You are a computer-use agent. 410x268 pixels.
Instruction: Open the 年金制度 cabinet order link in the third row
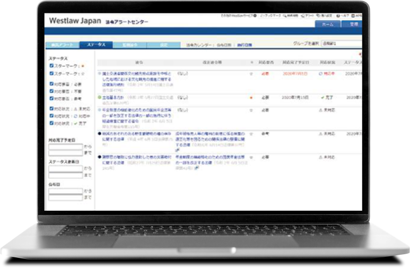coord(137,115)
